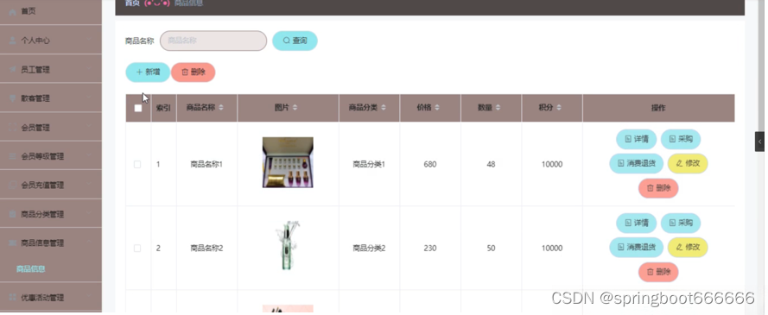Go to 首页 in the breadcrumb
The width and height of the screenshot is (768, 315).
point(132,3)
